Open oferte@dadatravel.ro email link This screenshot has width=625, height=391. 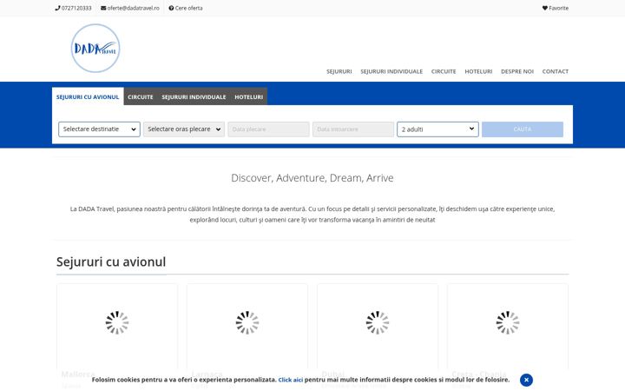click(x=130, y=8)
